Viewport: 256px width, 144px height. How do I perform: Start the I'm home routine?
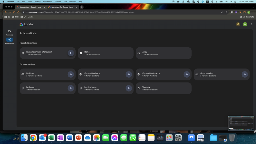point(71,88)
